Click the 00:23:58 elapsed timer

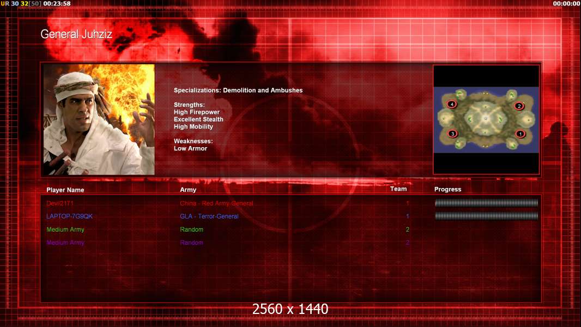[57, 3]
